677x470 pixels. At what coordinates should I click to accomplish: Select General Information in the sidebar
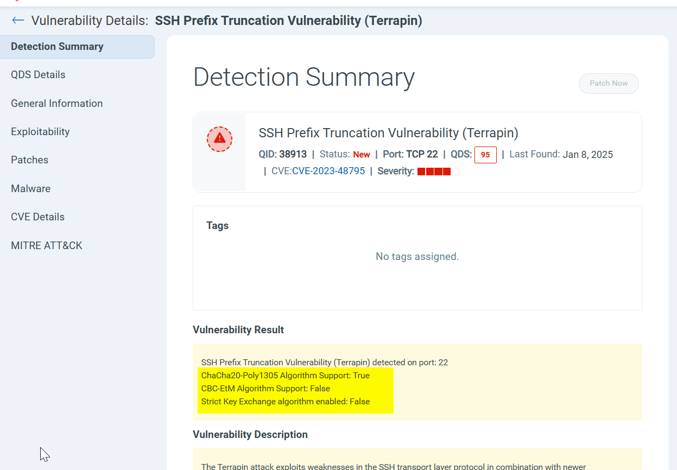pos(56,103)
